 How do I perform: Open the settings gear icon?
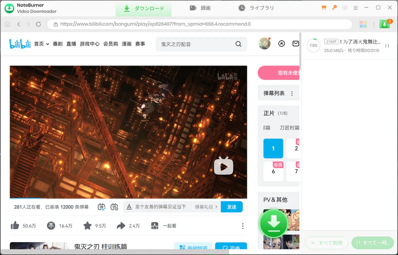[345, 7]
